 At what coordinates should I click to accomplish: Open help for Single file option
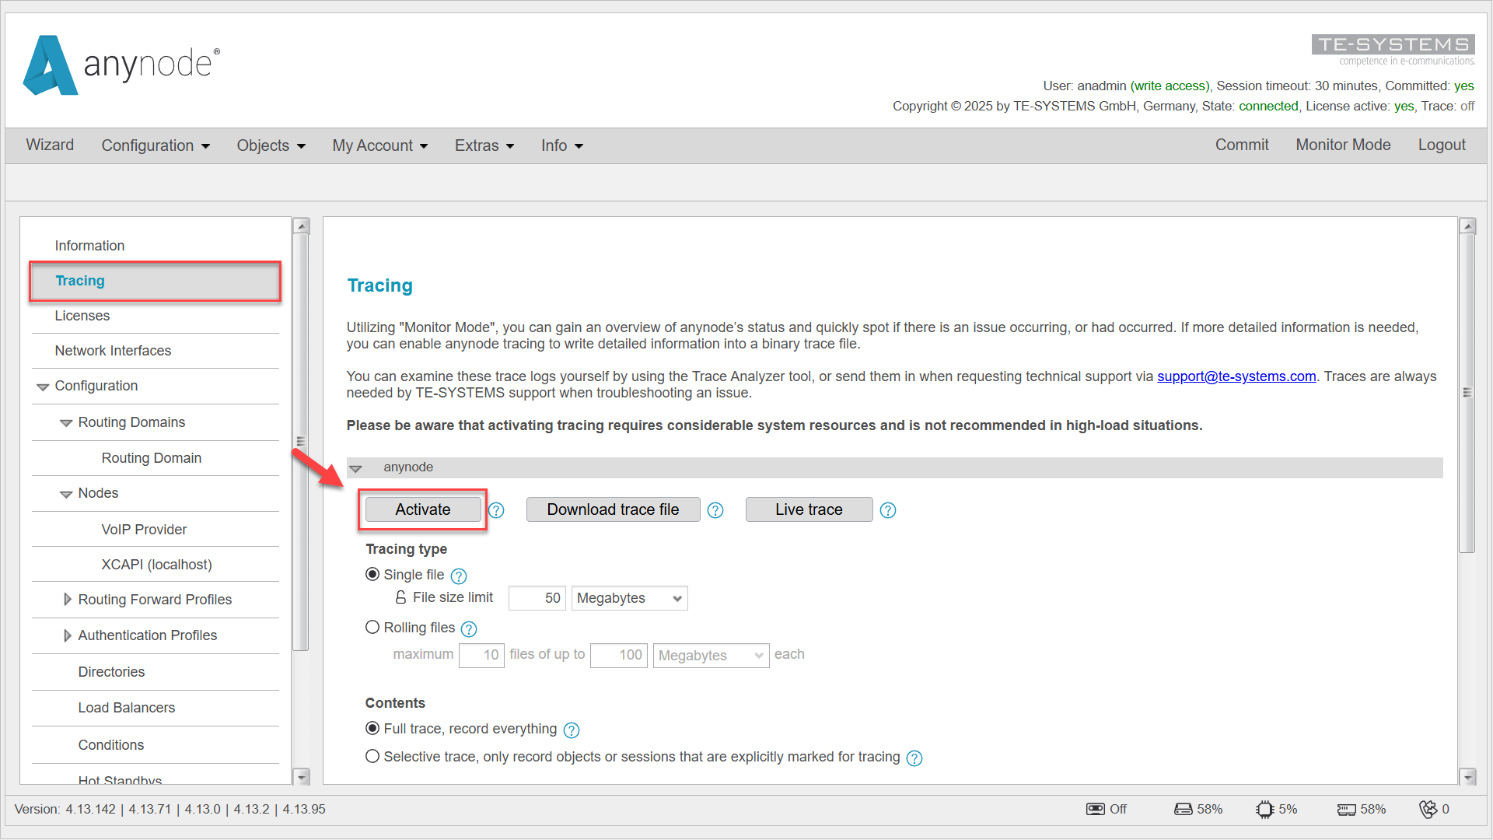[459, 576]
